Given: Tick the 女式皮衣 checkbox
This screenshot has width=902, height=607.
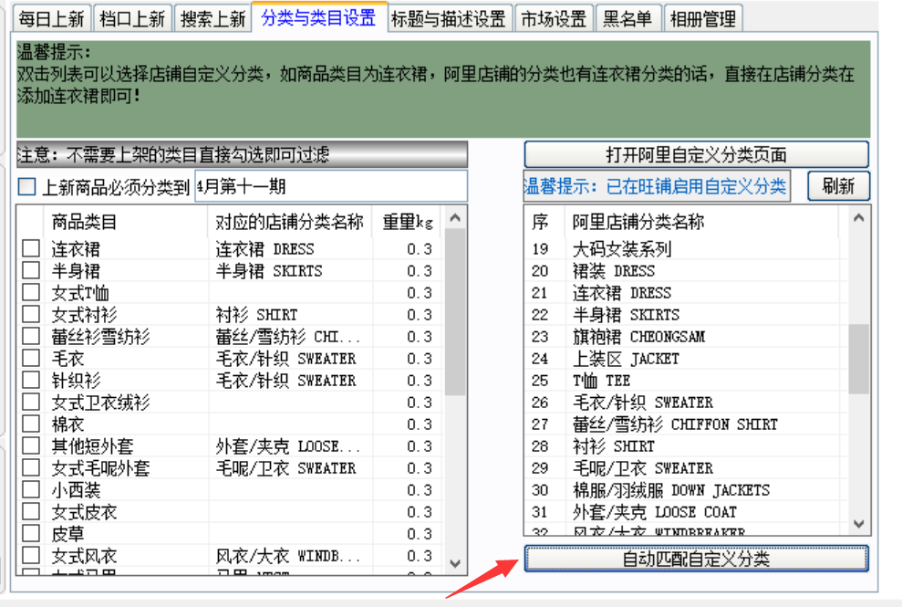Looking at the screenshot, I should [30, 511].
